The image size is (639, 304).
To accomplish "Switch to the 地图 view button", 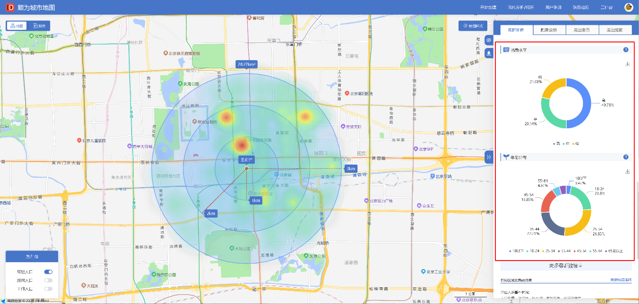I will (x=17, y=26).
